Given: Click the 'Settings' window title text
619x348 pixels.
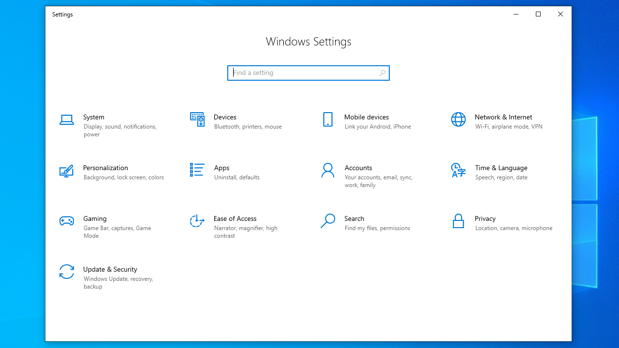Looking at the screenshot, I should 62,14.
